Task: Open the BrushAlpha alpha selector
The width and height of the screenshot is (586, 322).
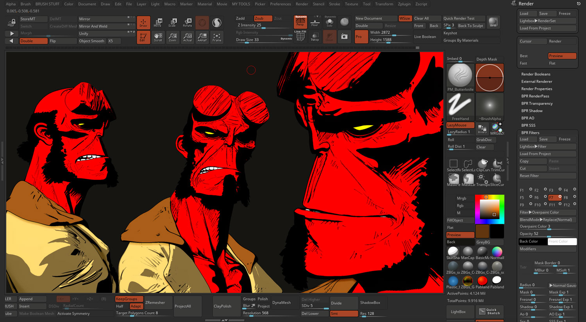Action: [x=490, y=105]
